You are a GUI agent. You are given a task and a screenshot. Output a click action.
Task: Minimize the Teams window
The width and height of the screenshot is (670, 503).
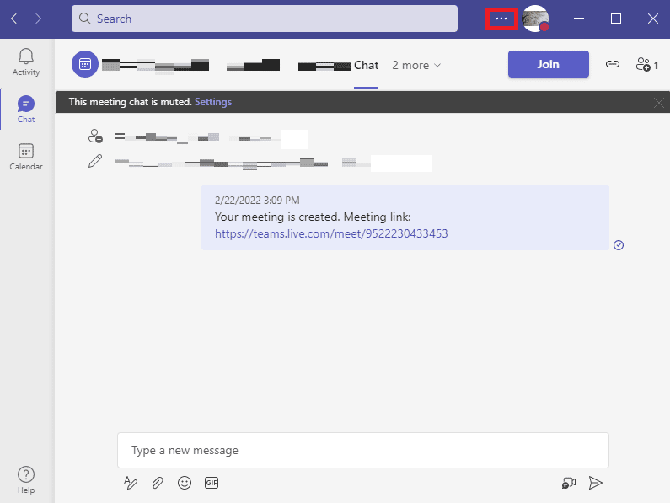point(578,19)
